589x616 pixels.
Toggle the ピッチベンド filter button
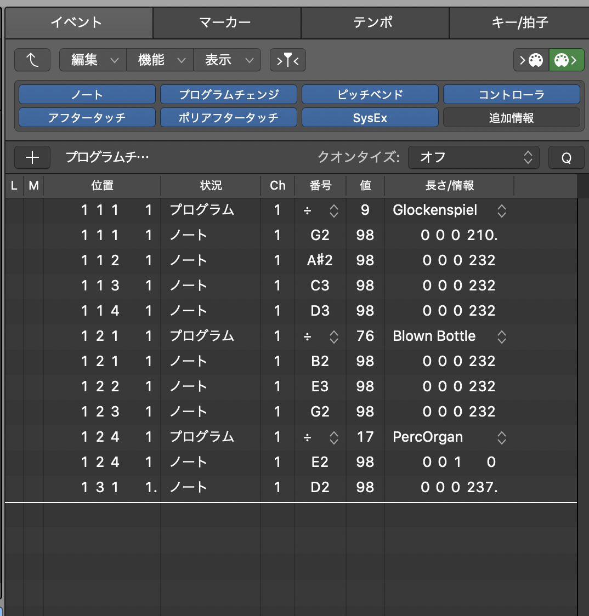pyautogui.click(x=370, y=94)
